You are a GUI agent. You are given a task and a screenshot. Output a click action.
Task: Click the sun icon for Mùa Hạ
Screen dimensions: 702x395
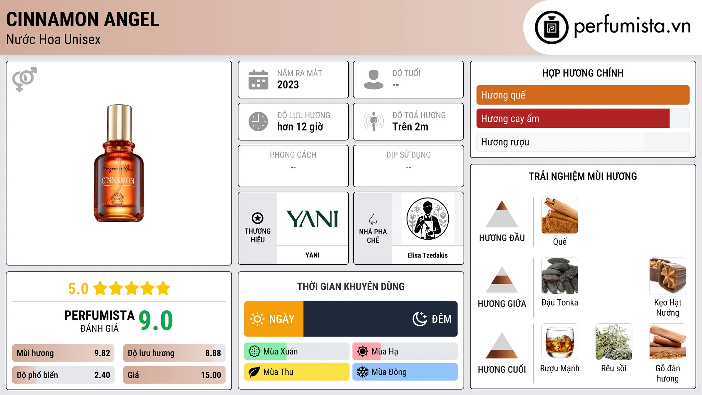[363, 351]
